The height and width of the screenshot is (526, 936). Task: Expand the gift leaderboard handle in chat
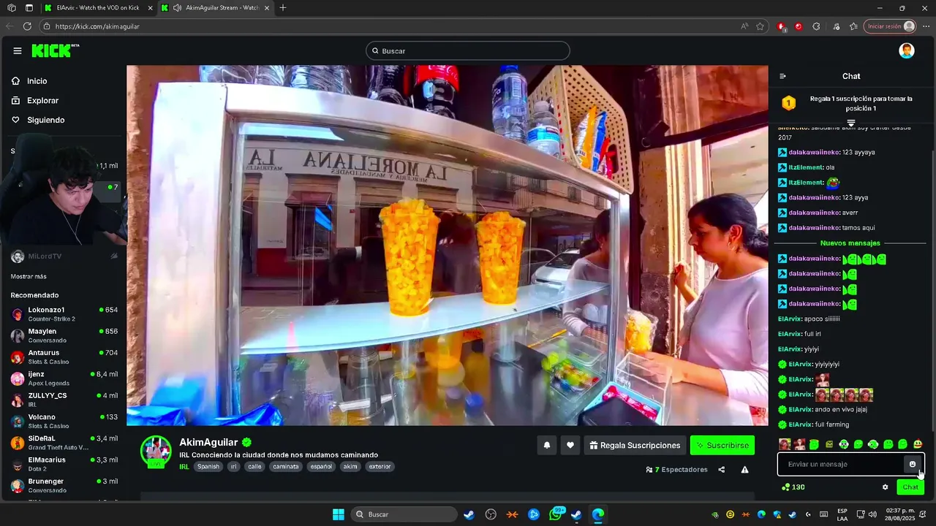850,123
